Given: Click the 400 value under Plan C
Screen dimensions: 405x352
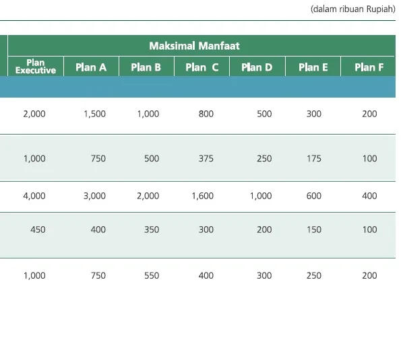Looking at the screenshot, I should pyautogui.click(x=206, y=276).
